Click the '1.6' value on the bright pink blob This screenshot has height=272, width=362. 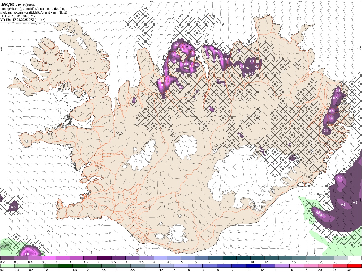(x=27, y=254)
